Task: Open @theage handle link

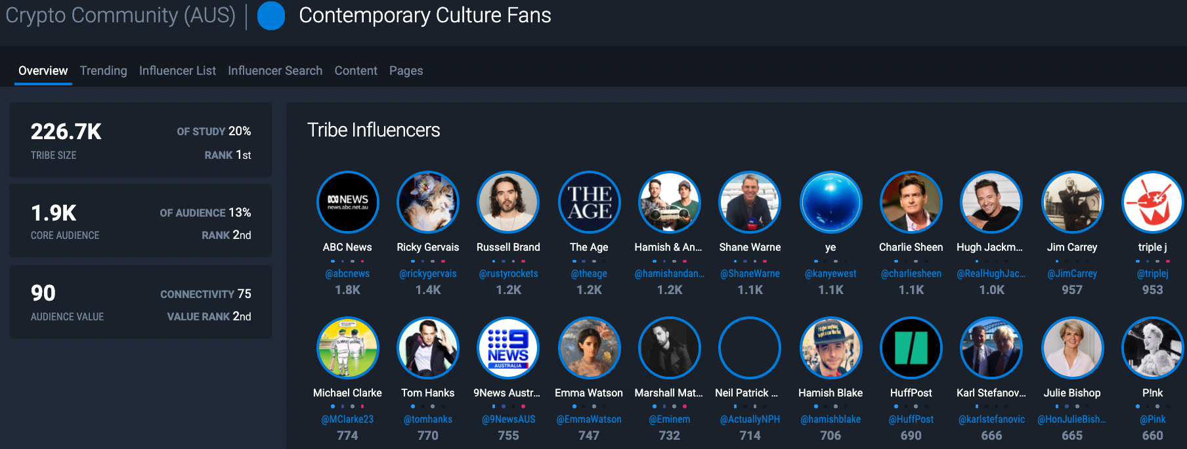Action: coord(589,274)
